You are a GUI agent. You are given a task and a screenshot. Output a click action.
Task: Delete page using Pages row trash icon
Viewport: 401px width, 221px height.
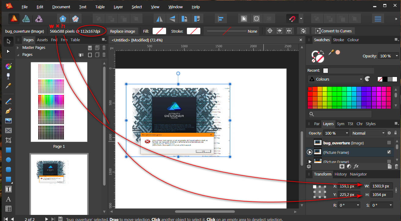(x=104, y=55)
